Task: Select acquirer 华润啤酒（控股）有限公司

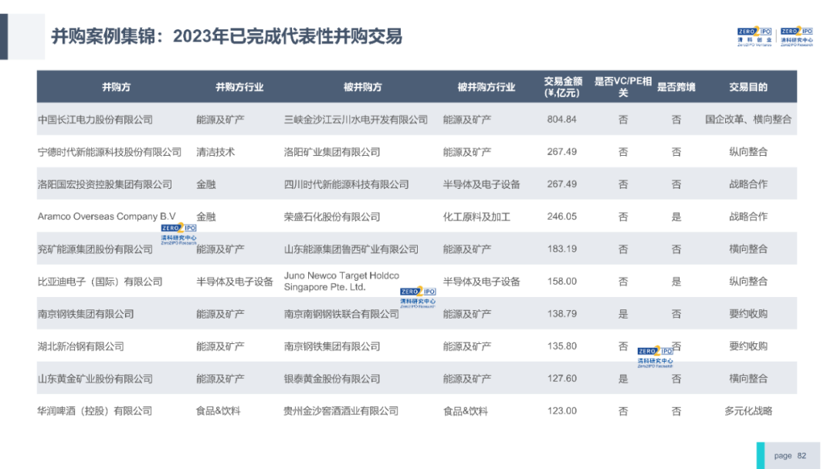Action: coord(95,411)
